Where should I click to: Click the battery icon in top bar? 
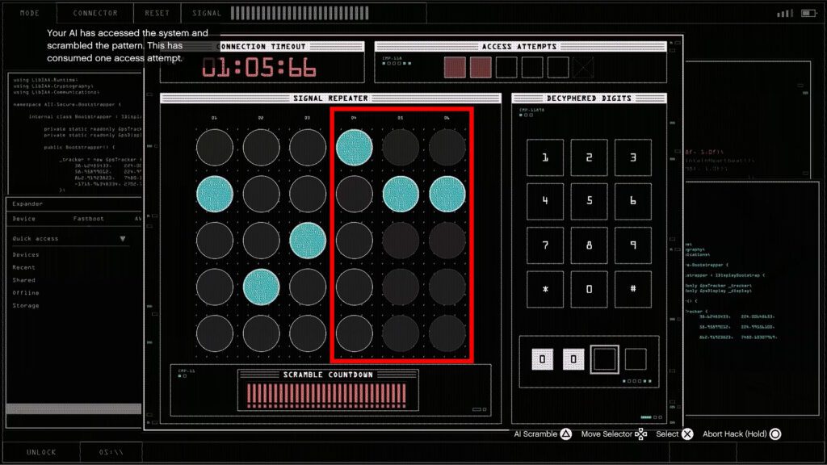(808, 13)
